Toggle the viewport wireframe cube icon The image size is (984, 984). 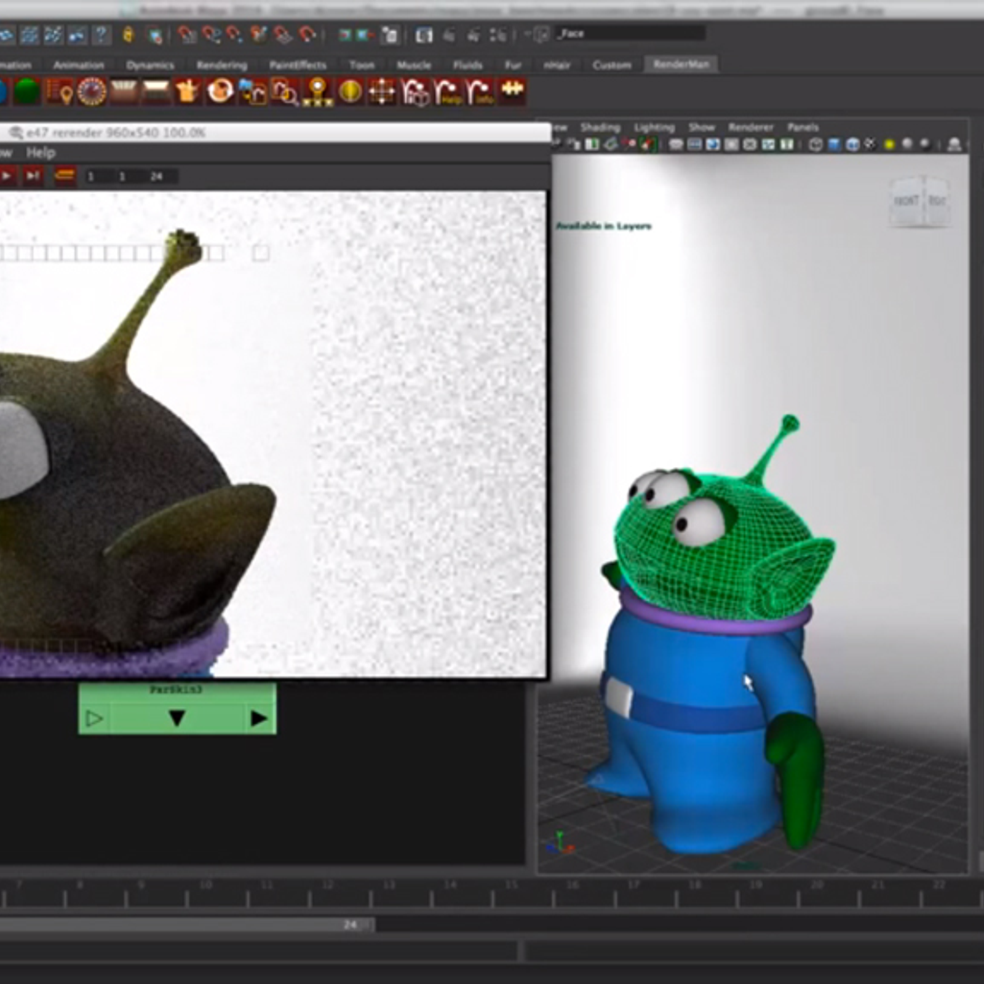click(815, 145)
